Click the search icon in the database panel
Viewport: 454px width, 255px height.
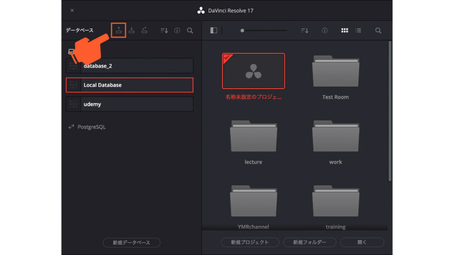190,31
